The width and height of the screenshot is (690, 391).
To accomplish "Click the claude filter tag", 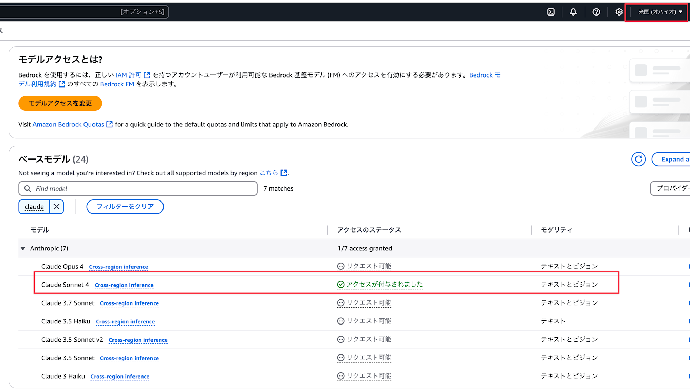I will tap(34, 207).
